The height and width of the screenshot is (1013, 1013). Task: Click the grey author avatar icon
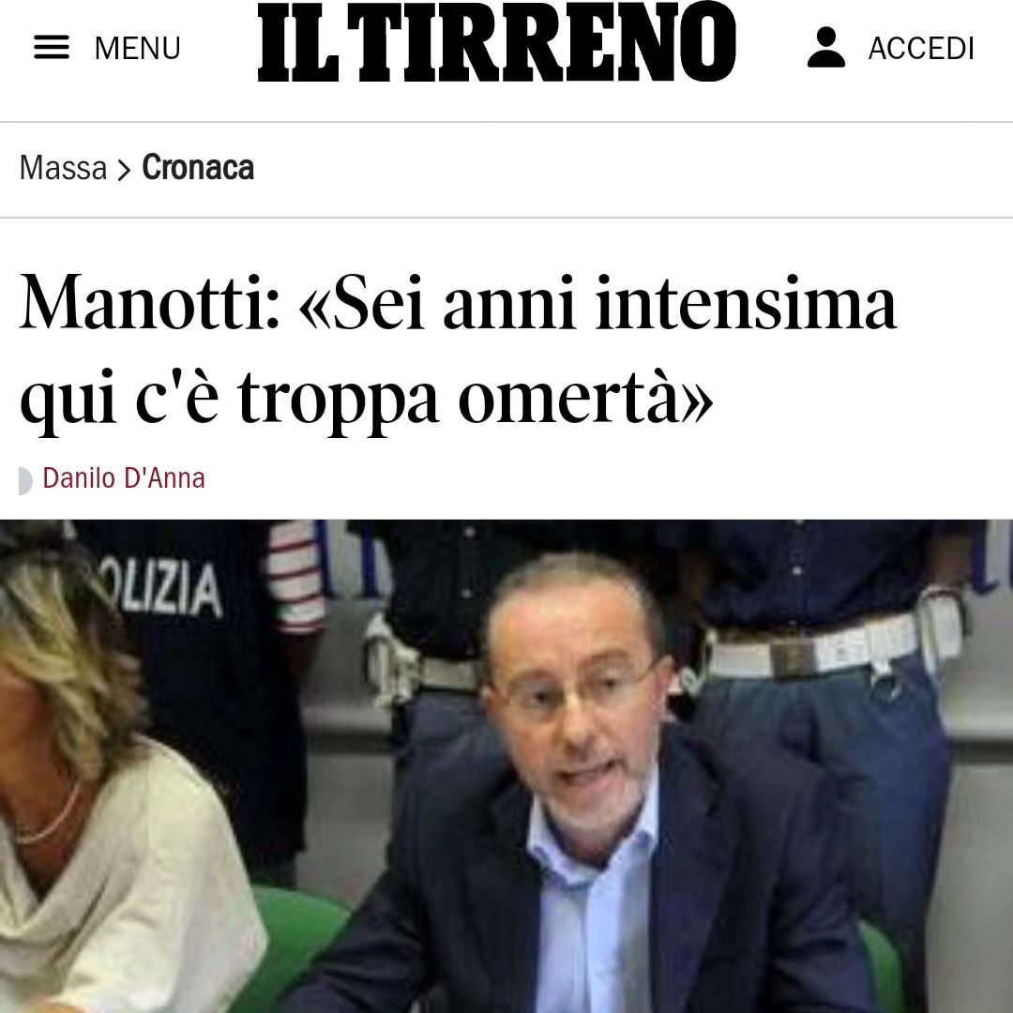(x=26, y=480)
